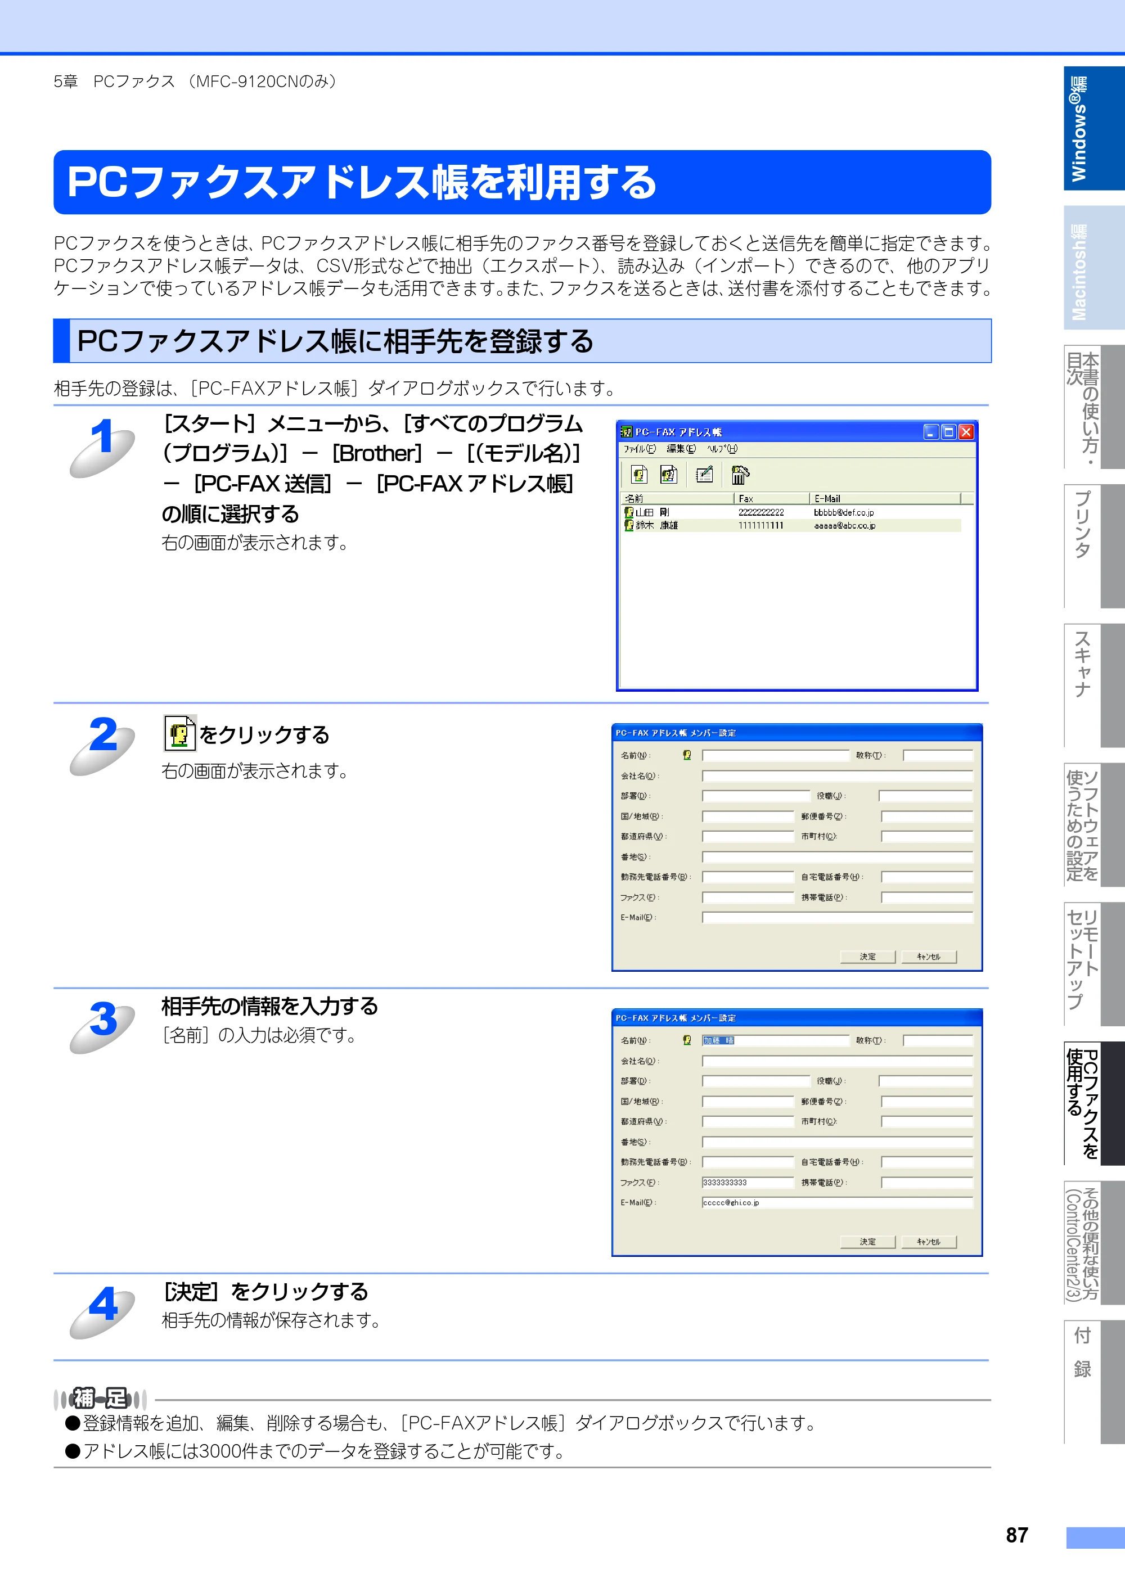The height and width of the screenshot is (1592, 1125).
Task: Open the ヘルプ(H) menu in address book
Action: [x=722, y=449]
